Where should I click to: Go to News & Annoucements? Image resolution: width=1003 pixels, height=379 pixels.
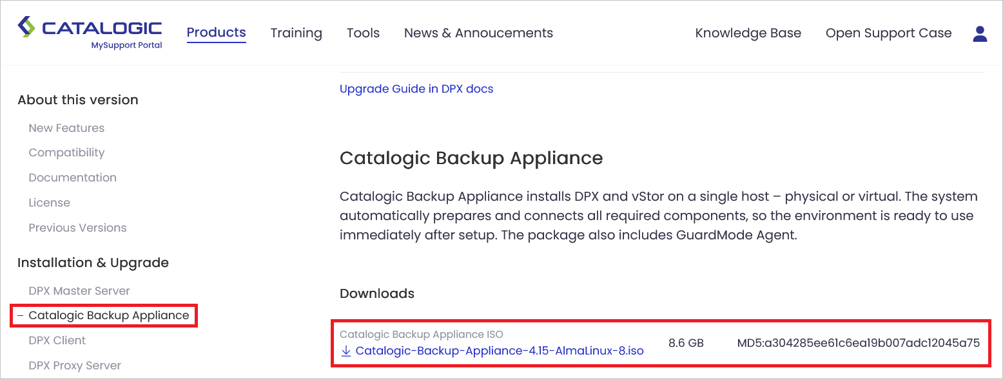pyautogui.click(x=478, y=33)
